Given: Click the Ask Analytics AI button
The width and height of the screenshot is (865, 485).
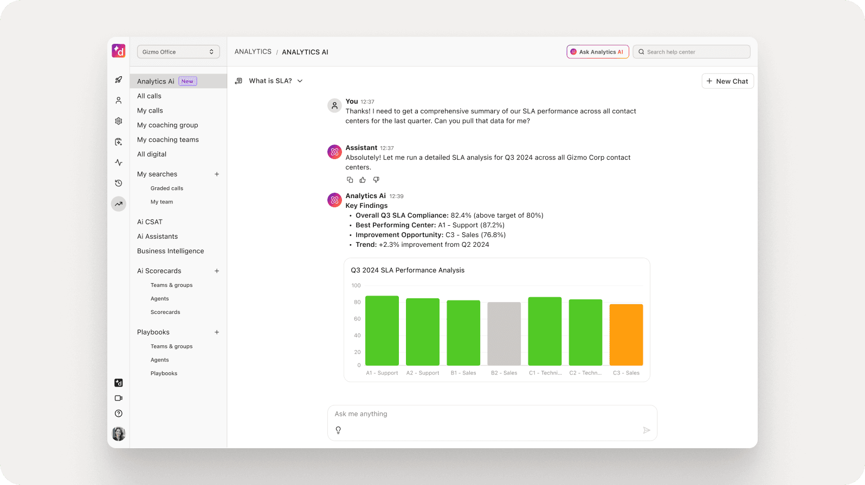Looking at the screenshot, I should click(597, 52).
